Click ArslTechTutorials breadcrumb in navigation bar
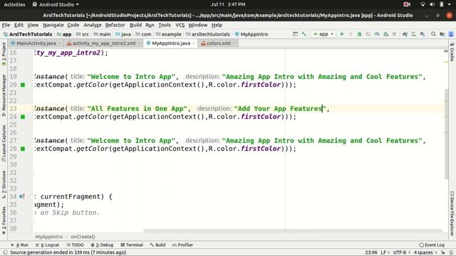 click(x=28, y=34)
